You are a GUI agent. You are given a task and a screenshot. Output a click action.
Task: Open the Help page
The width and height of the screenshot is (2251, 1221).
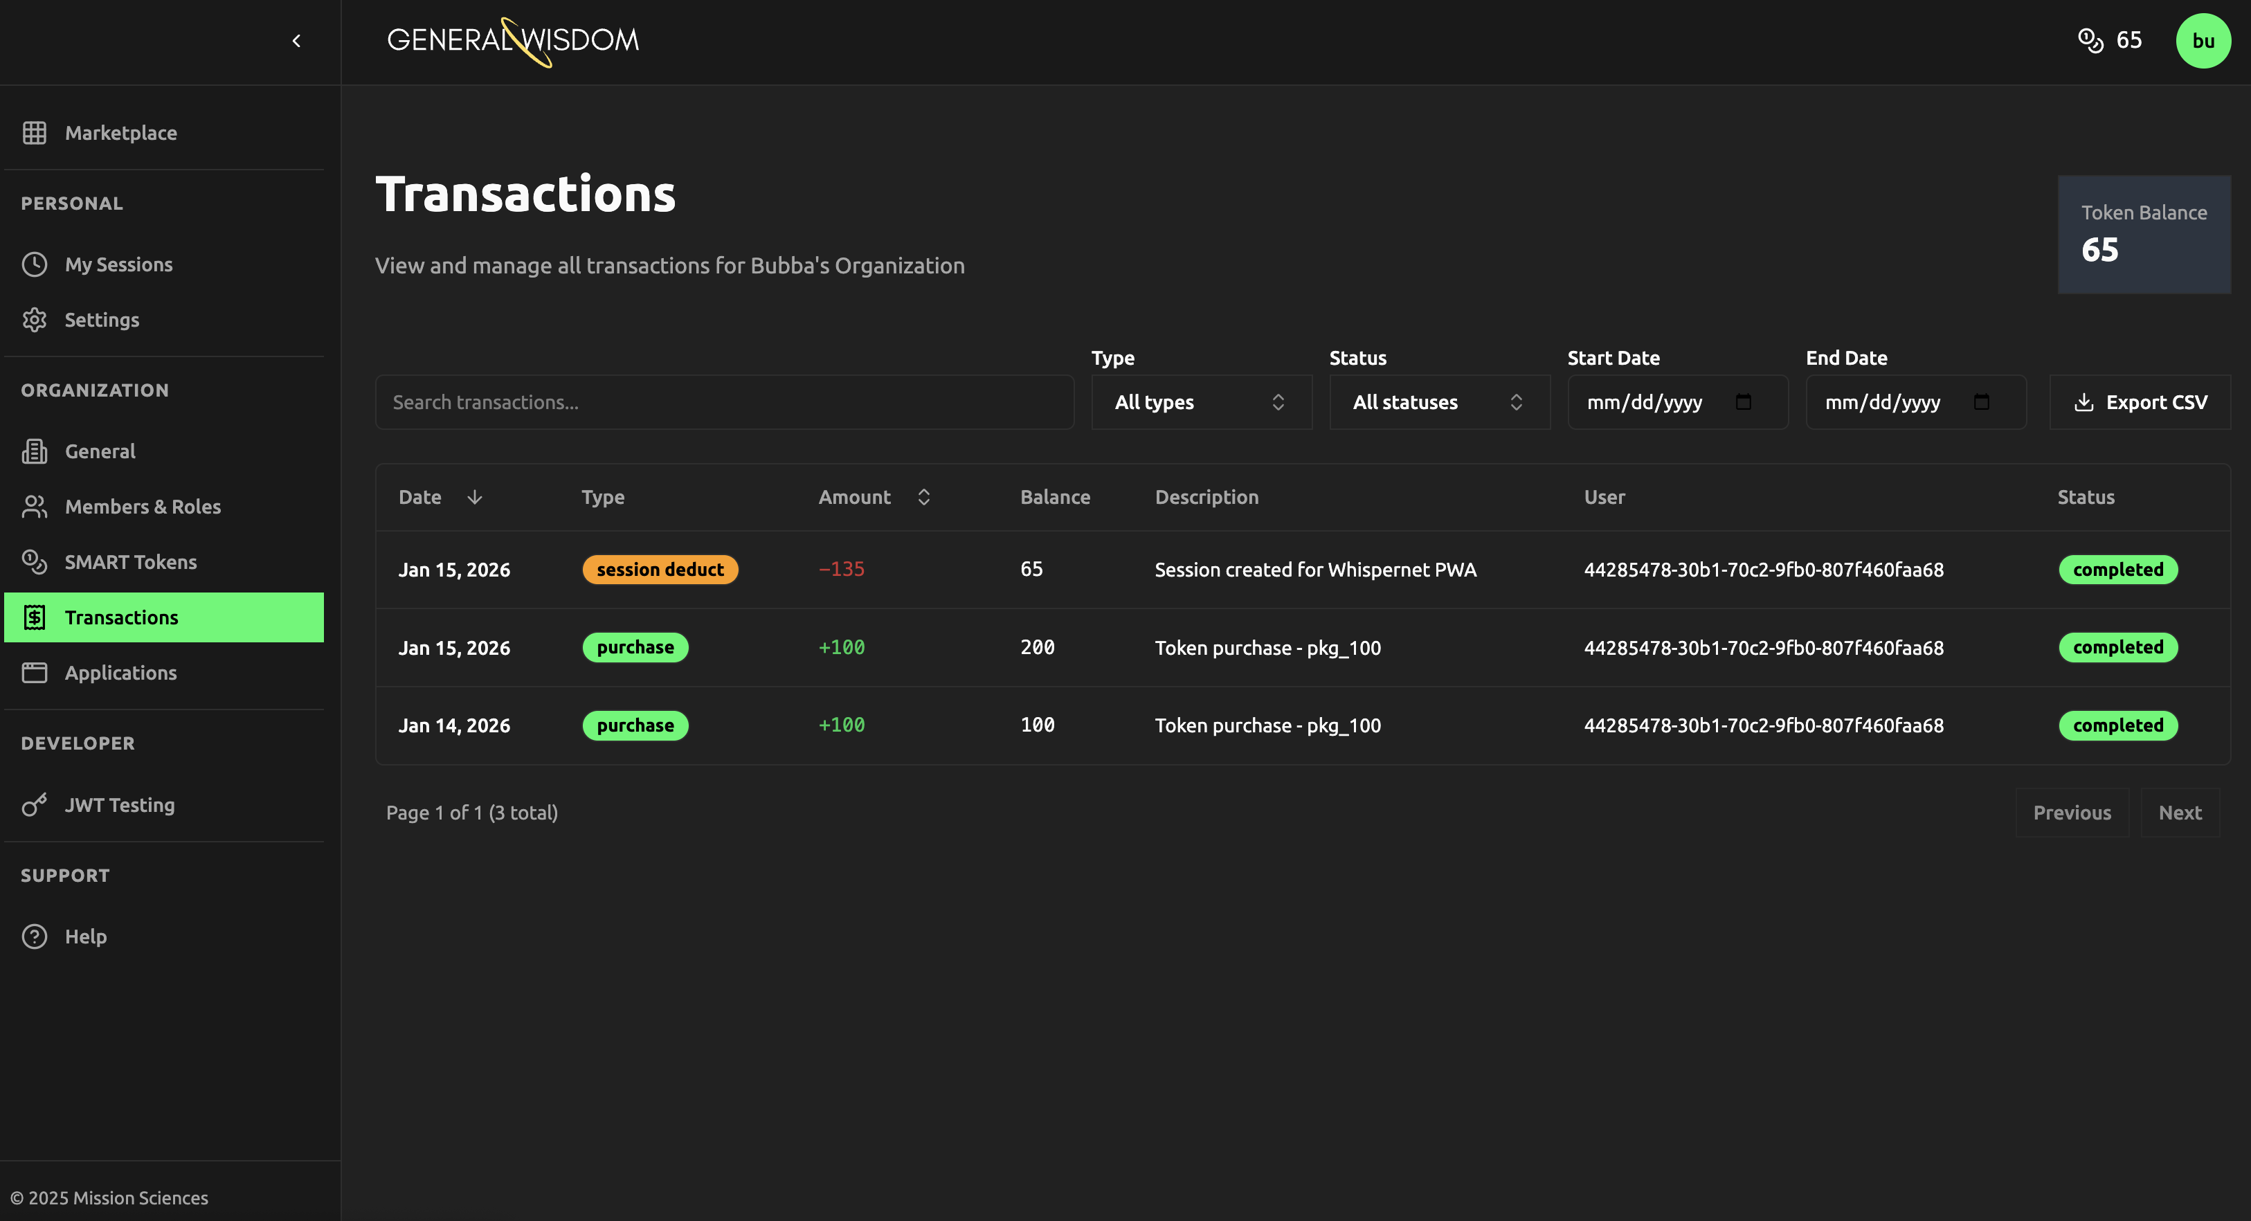click(164, 936)
